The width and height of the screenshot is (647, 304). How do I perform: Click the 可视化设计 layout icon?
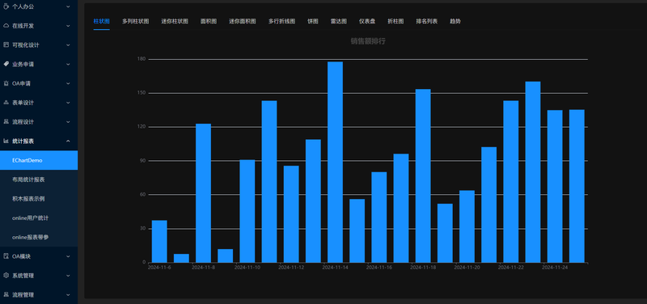tap(6, 44)
